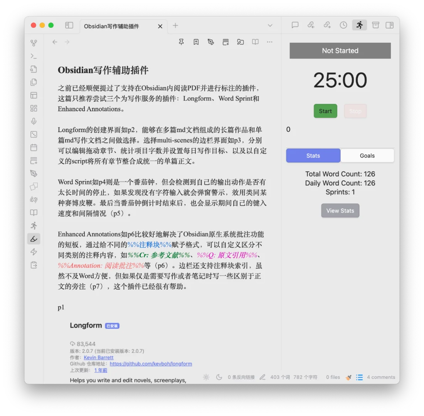The height and width of the screenshot is (416, 424).
Task: Add a new tab with plus button
Action: (175, 26)
